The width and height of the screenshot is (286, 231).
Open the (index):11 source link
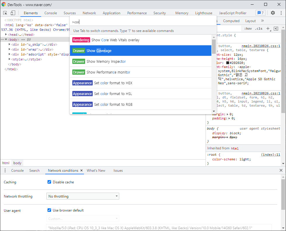click(x=271, y=155)
